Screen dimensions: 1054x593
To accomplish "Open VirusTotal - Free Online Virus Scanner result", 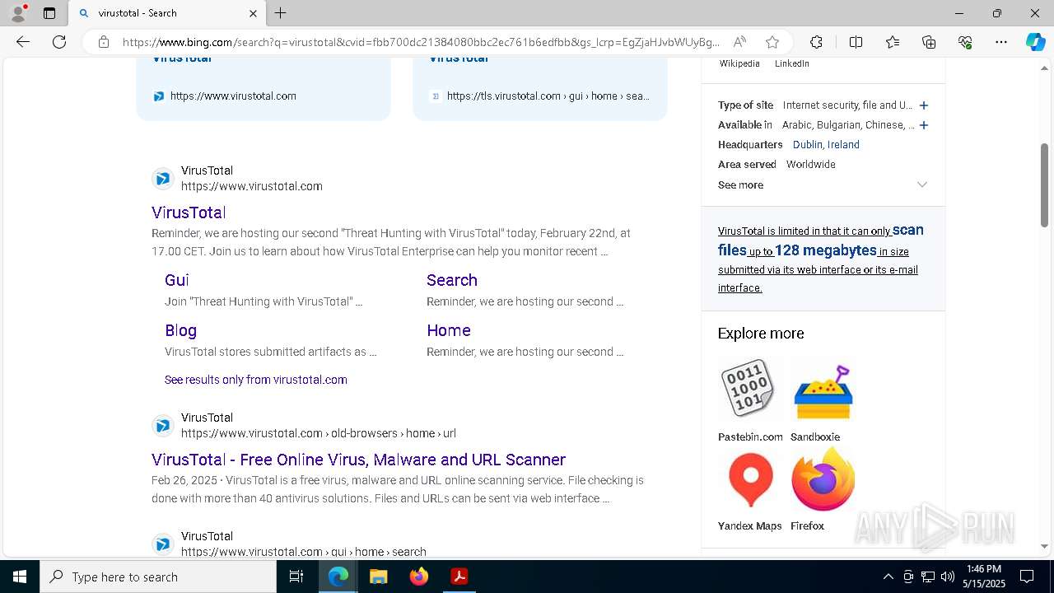I will 358,460.
